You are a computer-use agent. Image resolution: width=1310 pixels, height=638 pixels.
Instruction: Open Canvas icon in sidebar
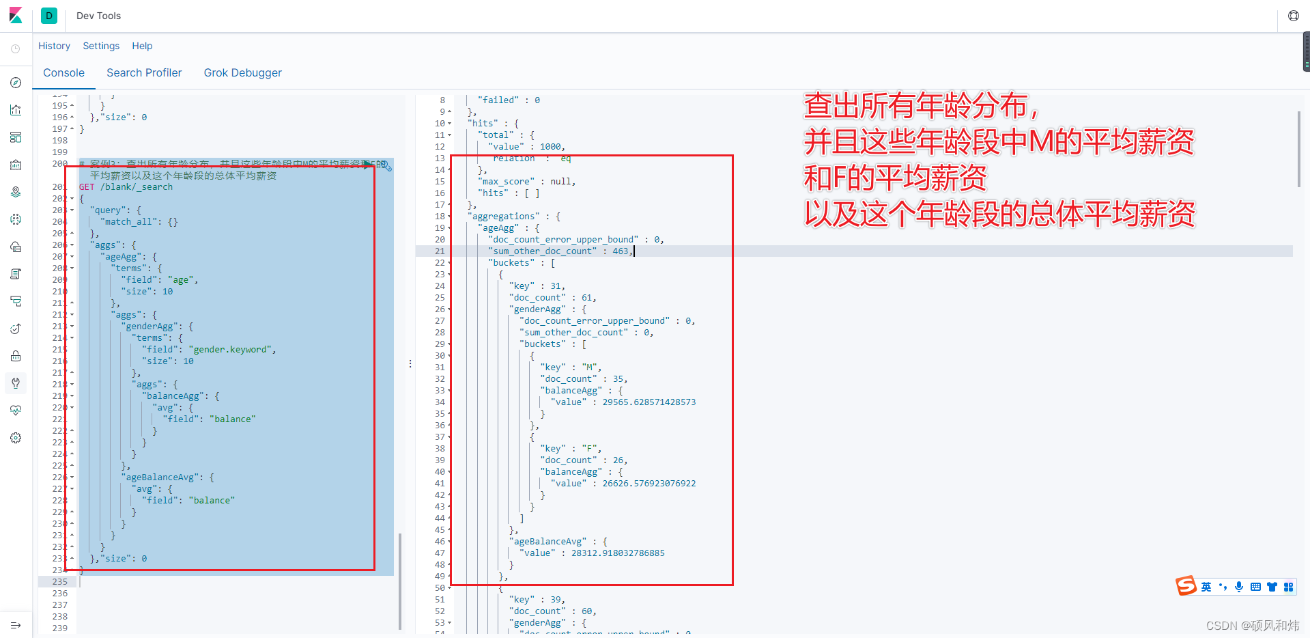[16, 165]
